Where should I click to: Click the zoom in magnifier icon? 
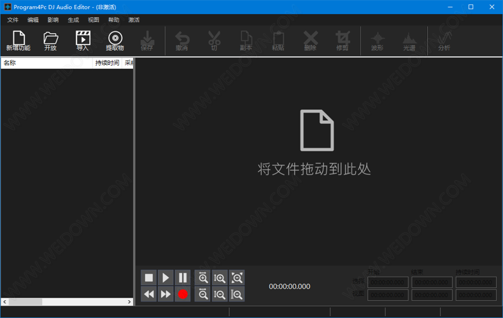pos(203,278)
